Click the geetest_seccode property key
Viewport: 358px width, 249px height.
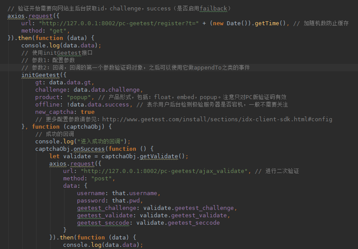point(103,223)
